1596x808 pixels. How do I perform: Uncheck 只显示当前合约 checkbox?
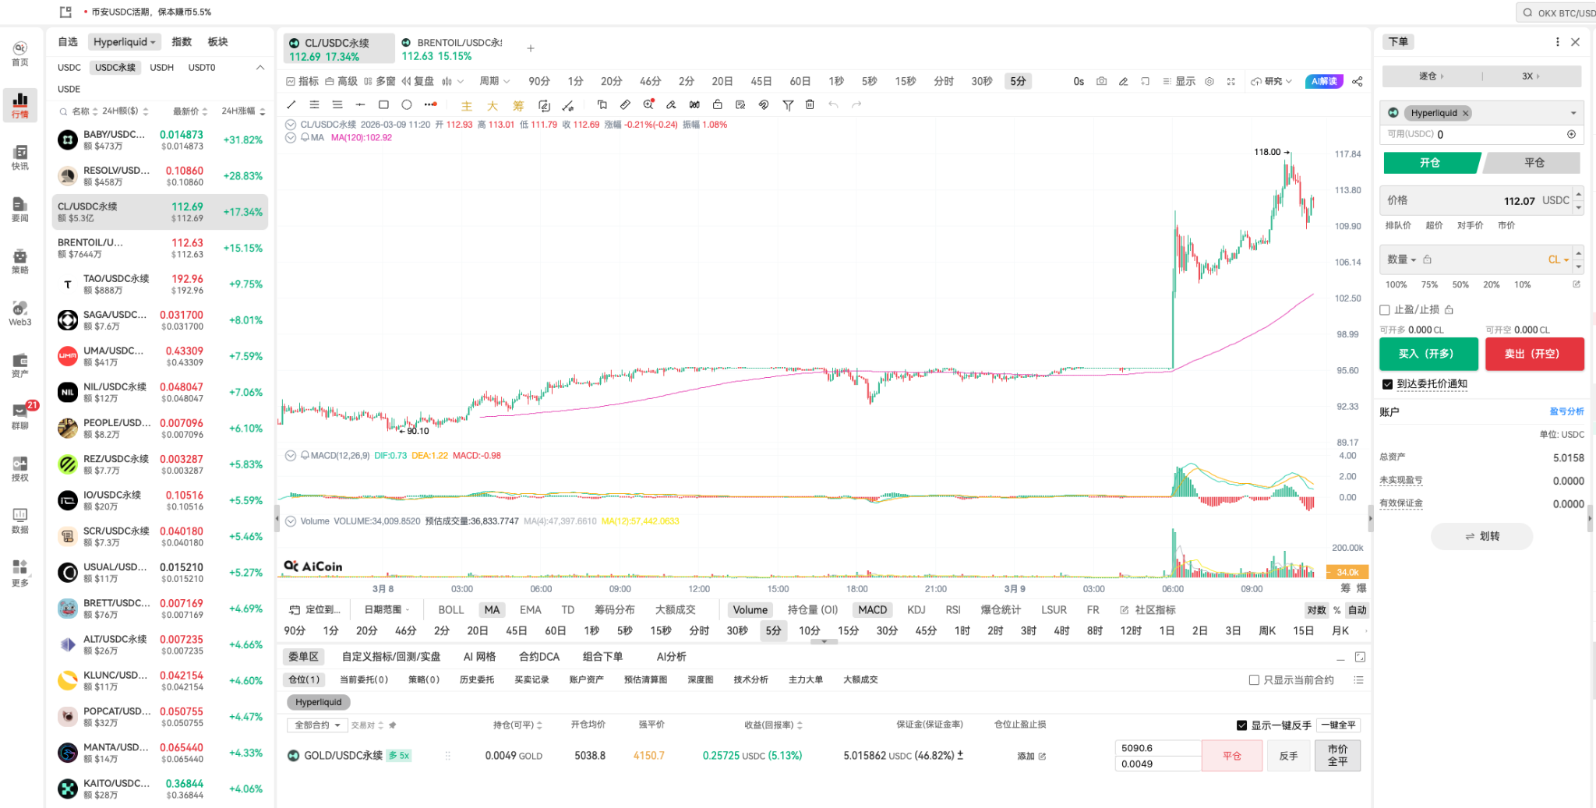[1253, 679]
